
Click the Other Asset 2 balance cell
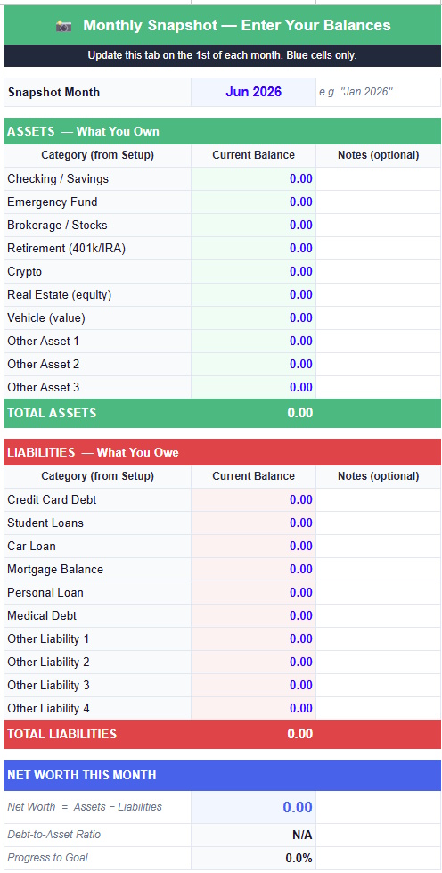[x=253, y=364]
